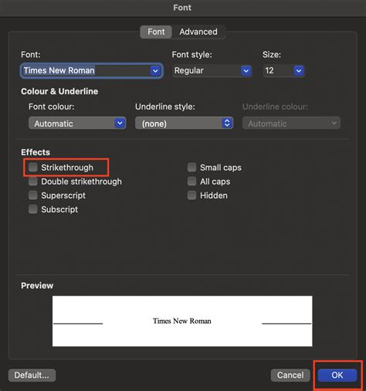Open the Size dropdown arrow
This screenshot has height=391, width=366.
[x=299, y=70]
